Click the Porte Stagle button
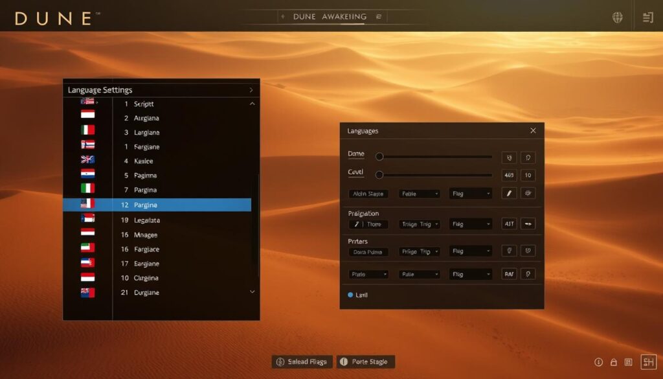Viewport: 663px width, 379px height. click(x=366, y=362)
